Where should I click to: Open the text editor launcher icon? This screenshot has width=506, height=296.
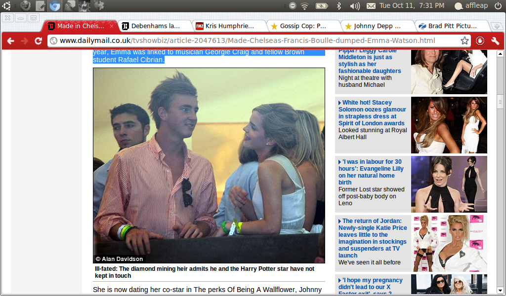click(40, 6)
